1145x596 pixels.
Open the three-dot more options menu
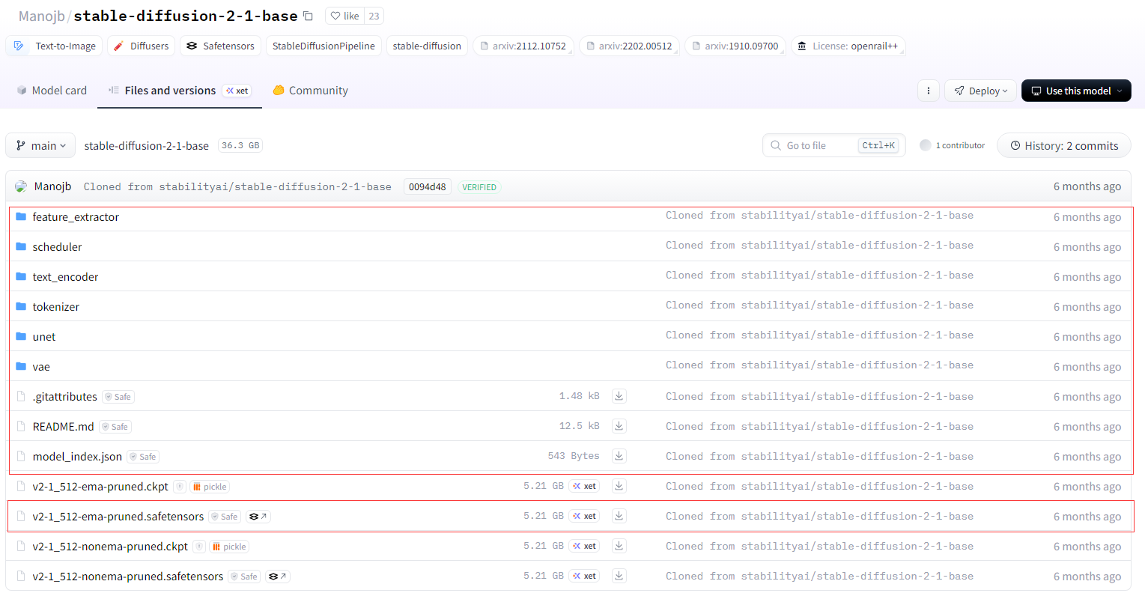929,91
